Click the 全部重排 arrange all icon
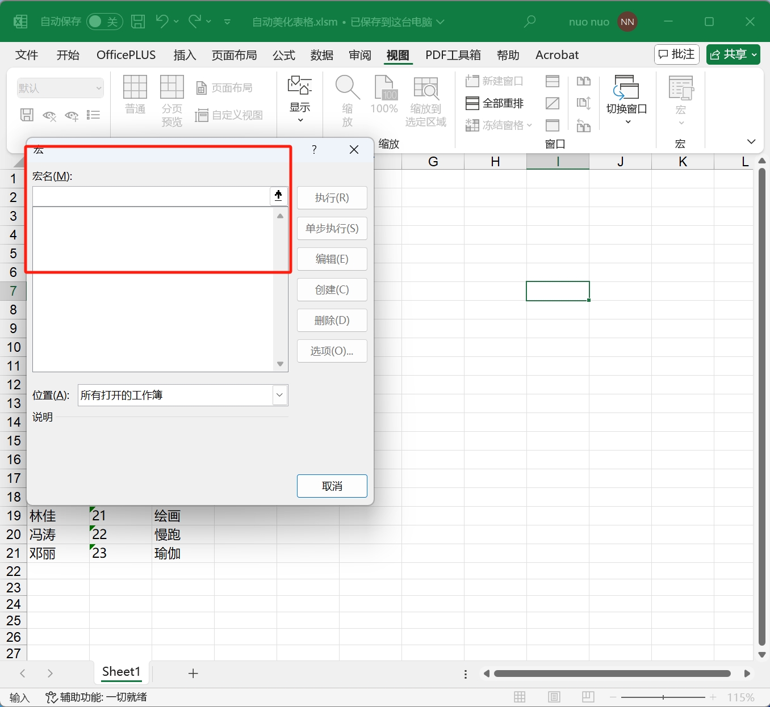 click(x=472, y=103)
